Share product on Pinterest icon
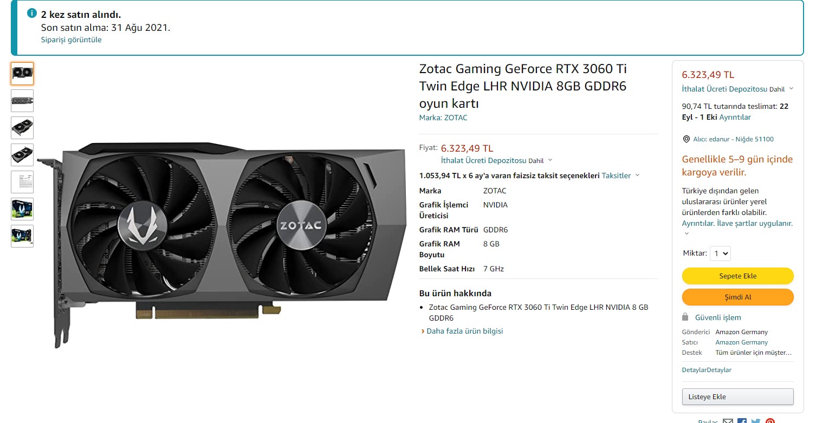This screenshot has height=423, width=816. pyautogui.click(x=770, y=421)
